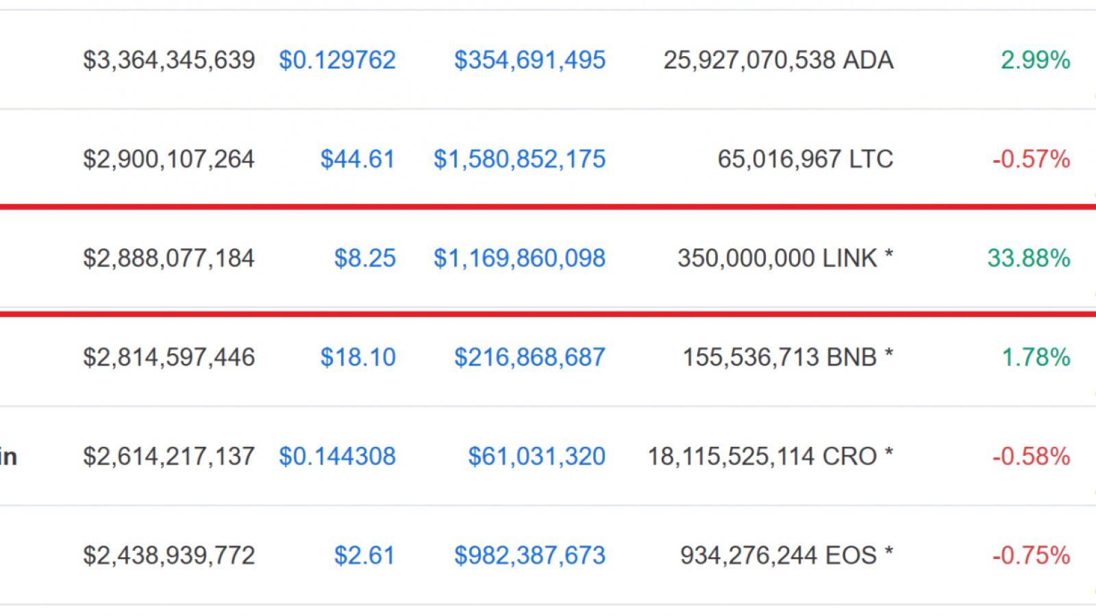
Task: Open the $982,387,673 volume link
Action: (x=530, y=556)
